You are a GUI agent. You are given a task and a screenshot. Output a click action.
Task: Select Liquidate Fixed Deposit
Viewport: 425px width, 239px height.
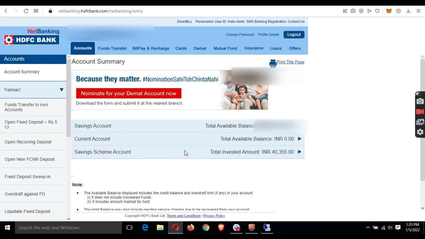pos(27,211)
